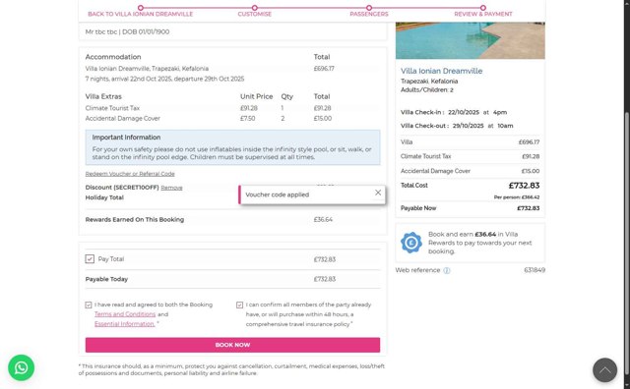
Task: Go back to Villa Ionian Dreamville step
Action: tap(140, 11)
